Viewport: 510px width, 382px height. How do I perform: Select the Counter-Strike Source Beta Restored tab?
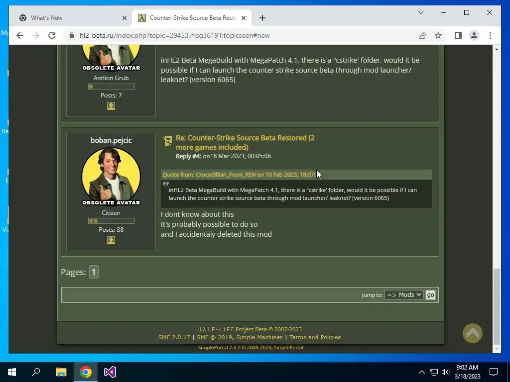click(x=192, y=18)
